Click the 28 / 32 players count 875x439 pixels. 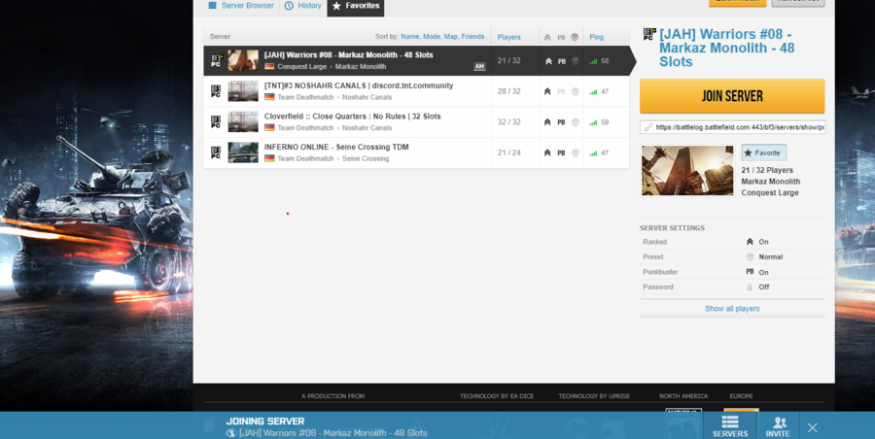(x=508, y=91)
